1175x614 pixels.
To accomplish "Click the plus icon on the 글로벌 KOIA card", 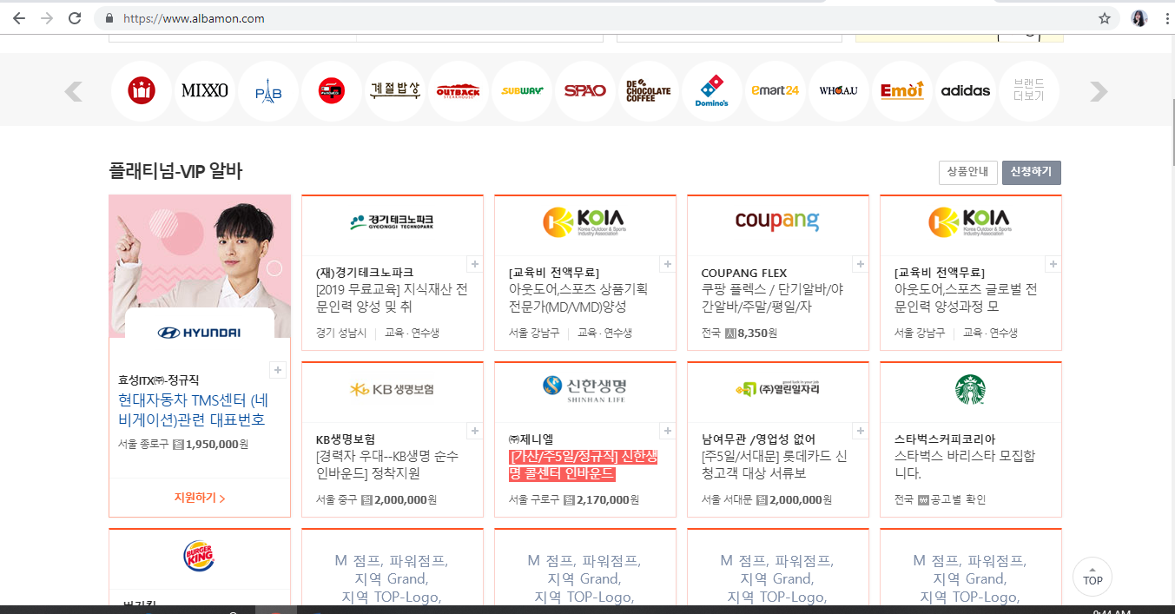I will 1053,264.
